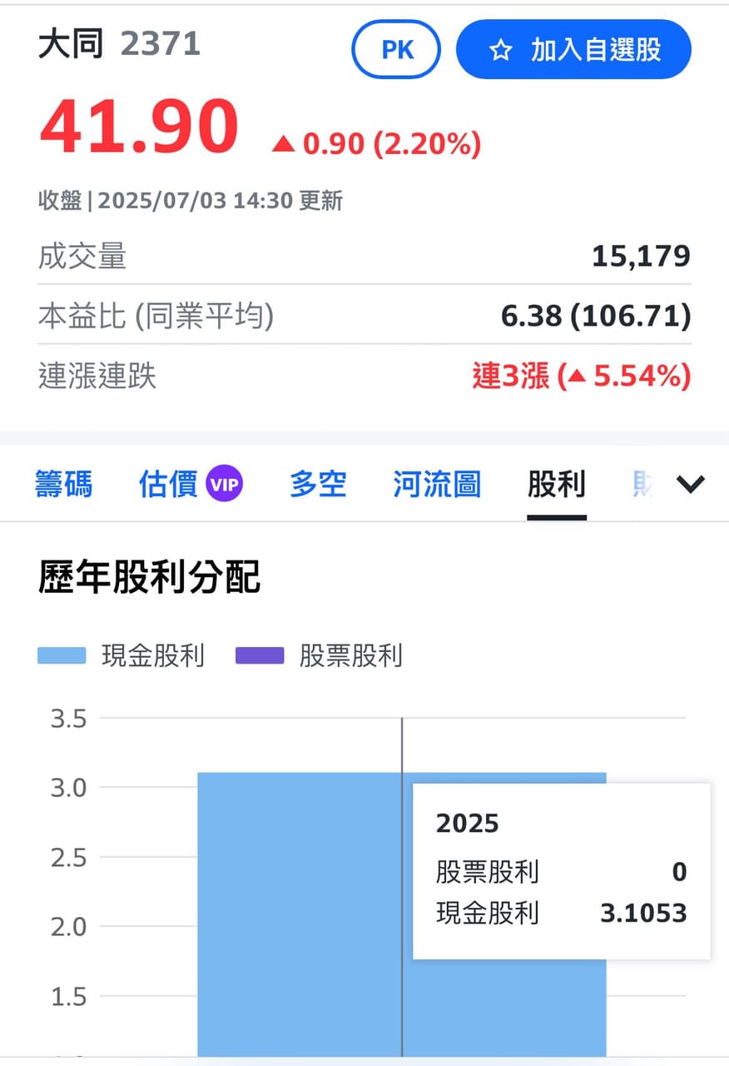Tap the 1.5 axis label
This screenshot has width=729, height=1066.
pyautogui.click(x=68, y=996)
